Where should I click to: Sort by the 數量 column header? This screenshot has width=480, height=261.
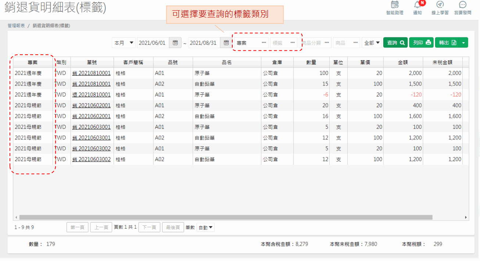[x=311, y=62]
